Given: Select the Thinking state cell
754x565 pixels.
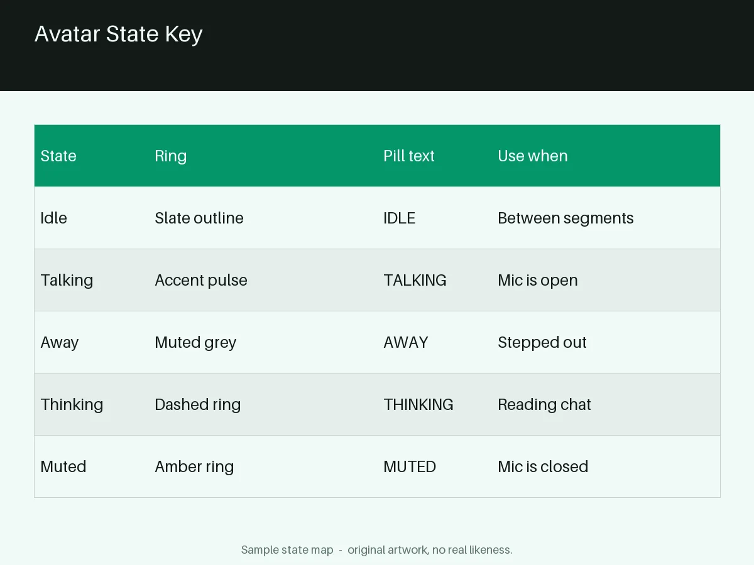Looking at the screenshot, I should coord(72,404).
